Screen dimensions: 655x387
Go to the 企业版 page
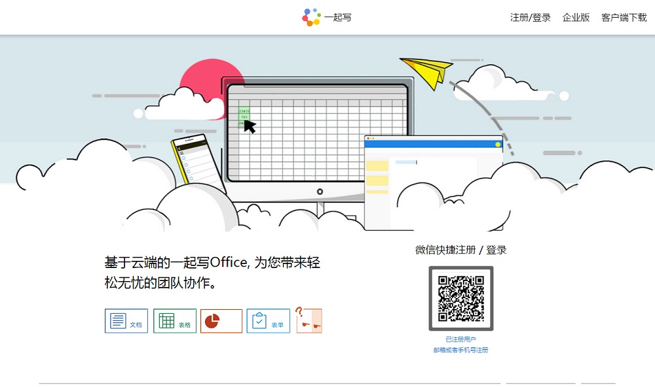pyautogui.click(x=576, y=18)
